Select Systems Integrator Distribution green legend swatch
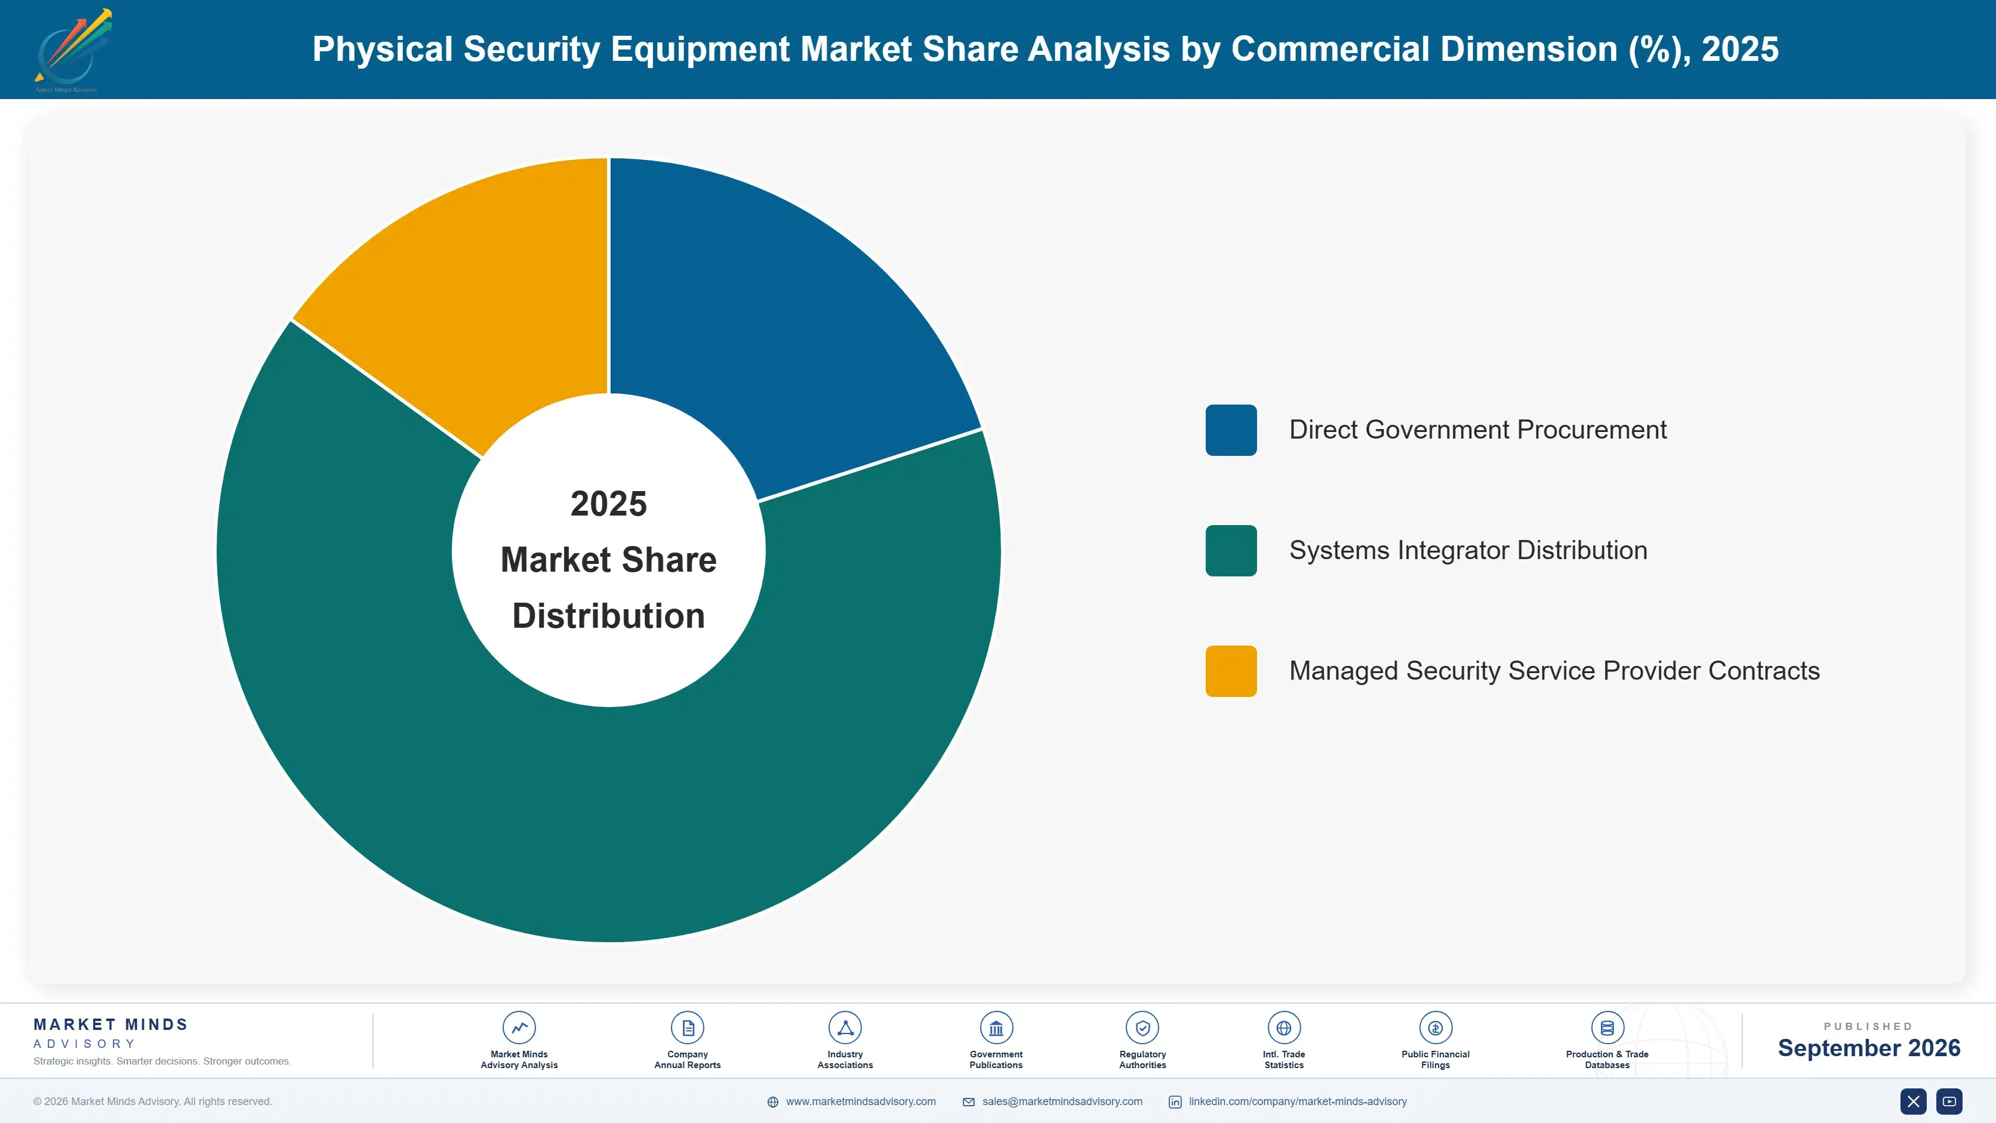Viewport: 1996px width, 1123px height. 1230,551
